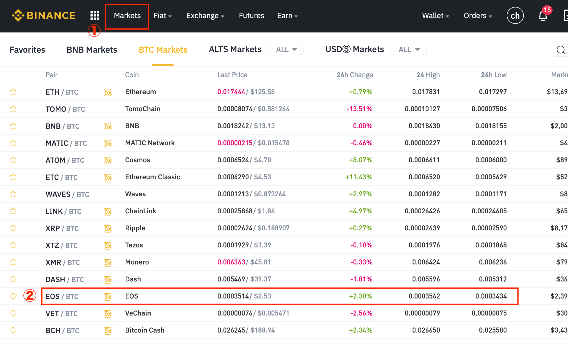
Task: Favorite the VET / BTC pair star
Action: [13, 313]
